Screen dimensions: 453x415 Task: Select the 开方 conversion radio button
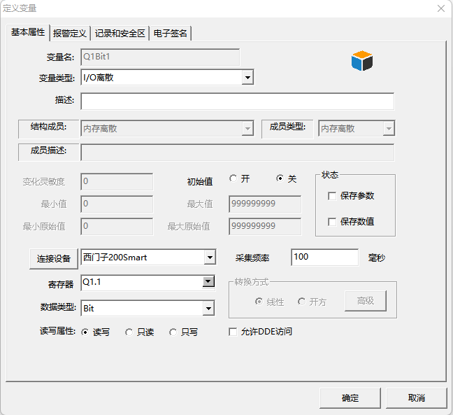pos(301,302)
